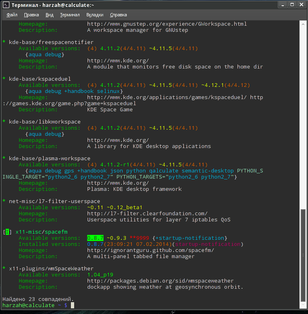This screenshot has height=314, width=308.
Task: Click the www.kde.org URL under plasma-workspace
Action: (118, 183)
